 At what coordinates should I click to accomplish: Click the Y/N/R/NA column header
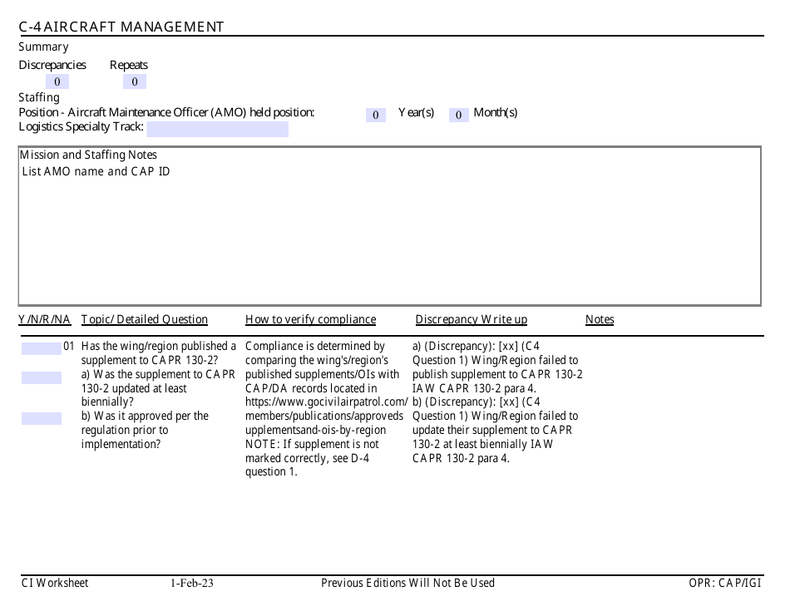pyautogui.click(x=45, y=320)
